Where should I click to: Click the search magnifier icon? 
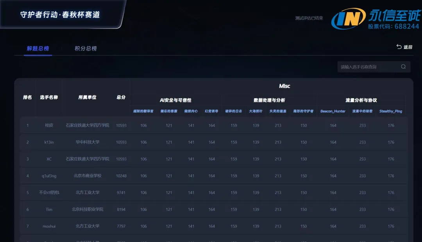click(403, 67)
